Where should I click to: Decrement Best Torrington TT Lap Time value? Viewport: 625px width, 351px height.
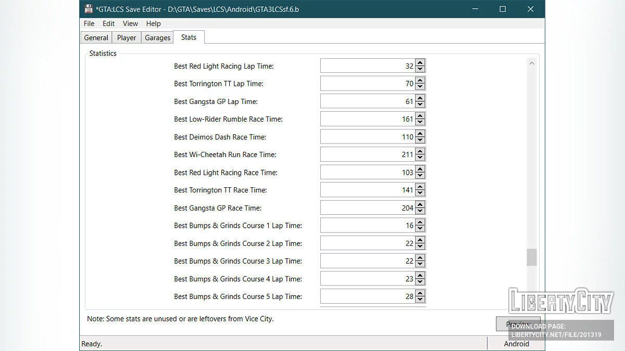(x=420, y=86)
